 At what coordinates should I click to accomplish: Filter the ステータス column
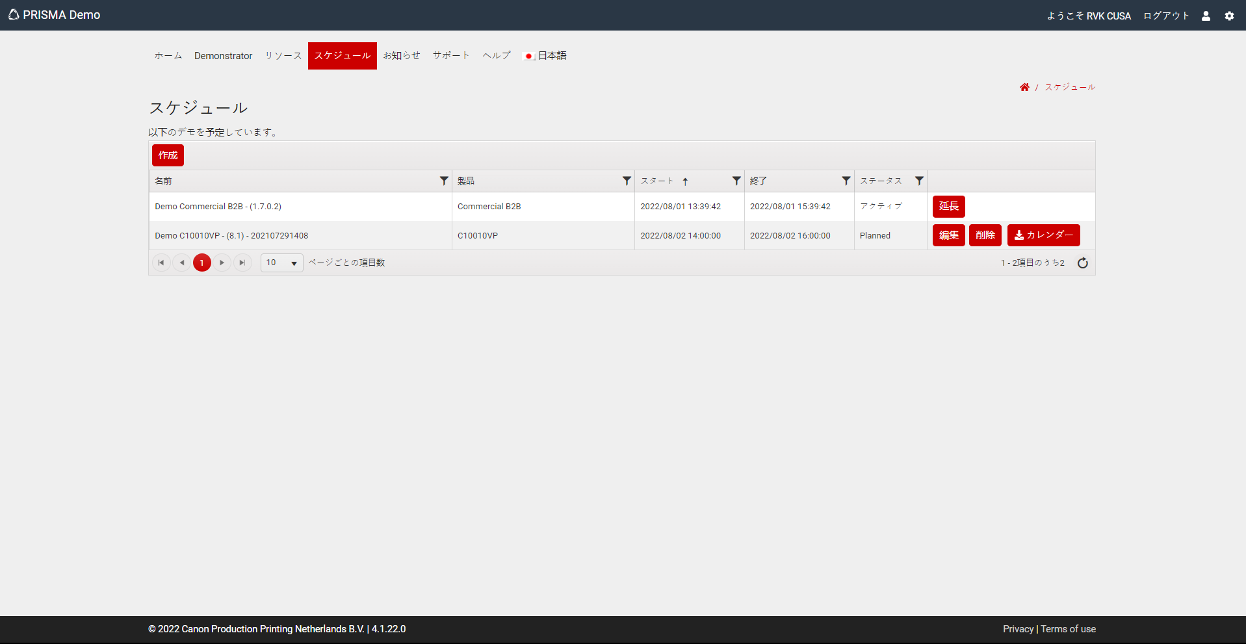(919, 181)
